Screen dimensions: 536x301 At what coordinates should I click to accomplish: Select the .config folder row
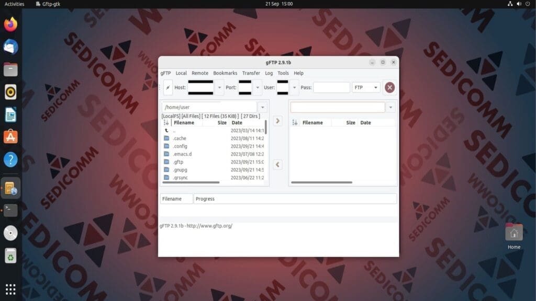pyautogui.click(x=214, y=146)
